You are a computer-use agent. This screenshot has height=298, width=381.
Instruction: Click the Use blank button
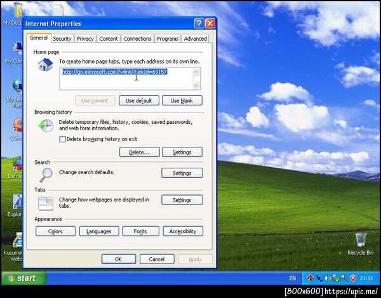coord(182,100)
